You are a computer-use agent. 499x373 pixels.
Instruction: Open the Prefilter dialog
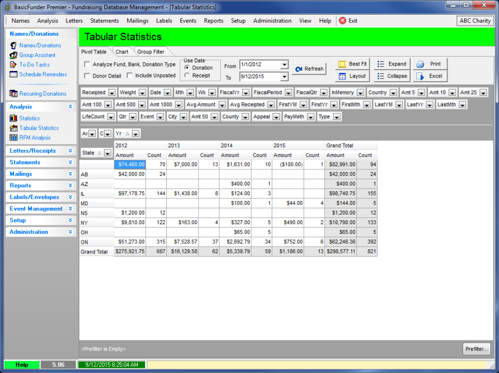pos(476,349)
